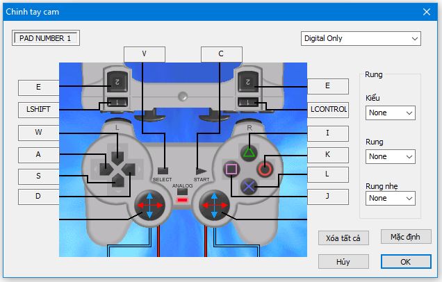Screen dimensions: 442x282
Task: Select the J key field for square
Action: [328, 197]
